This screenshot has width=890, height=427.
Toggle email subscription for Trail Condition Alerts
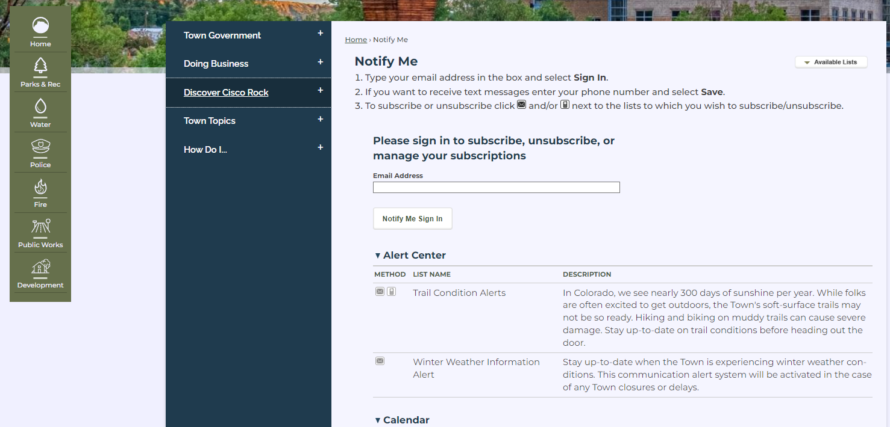(x=380, y=291)
